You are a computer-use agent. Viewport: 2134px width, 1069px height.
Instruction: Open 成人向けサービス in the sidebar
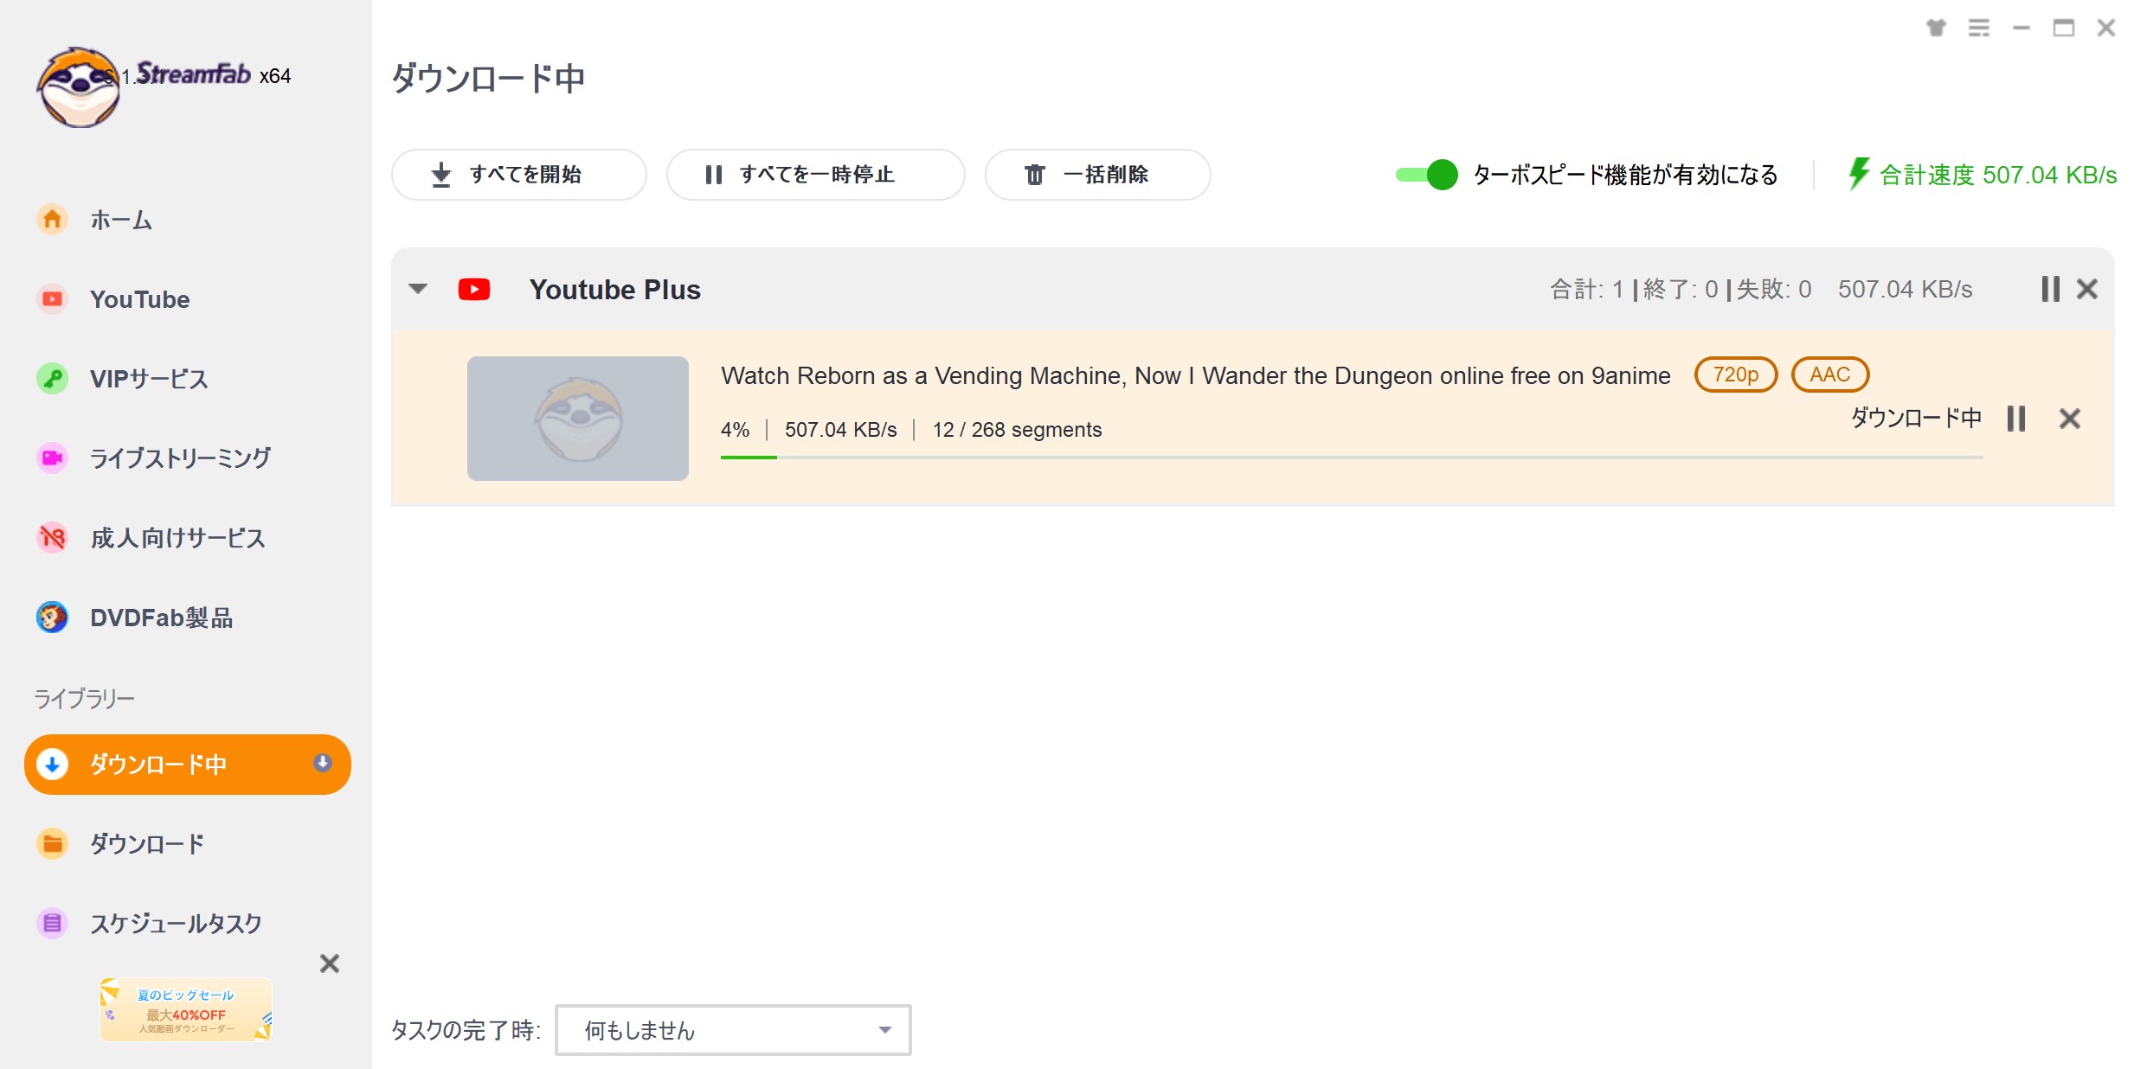coord(151,538)
